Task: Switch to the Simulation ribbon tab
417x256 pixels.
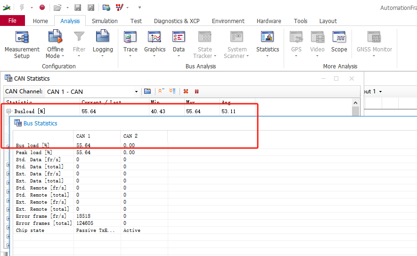Action: [x=105, y=21]
